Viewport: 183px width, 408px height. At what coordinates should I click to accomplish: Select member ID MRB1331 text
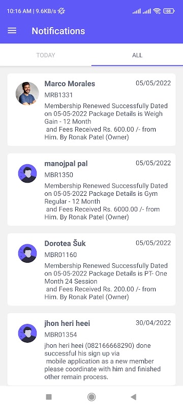(x=58, y=95)
